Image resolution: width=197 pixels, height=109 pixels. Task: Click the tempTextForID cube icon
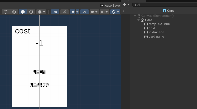tap(146, 24)
